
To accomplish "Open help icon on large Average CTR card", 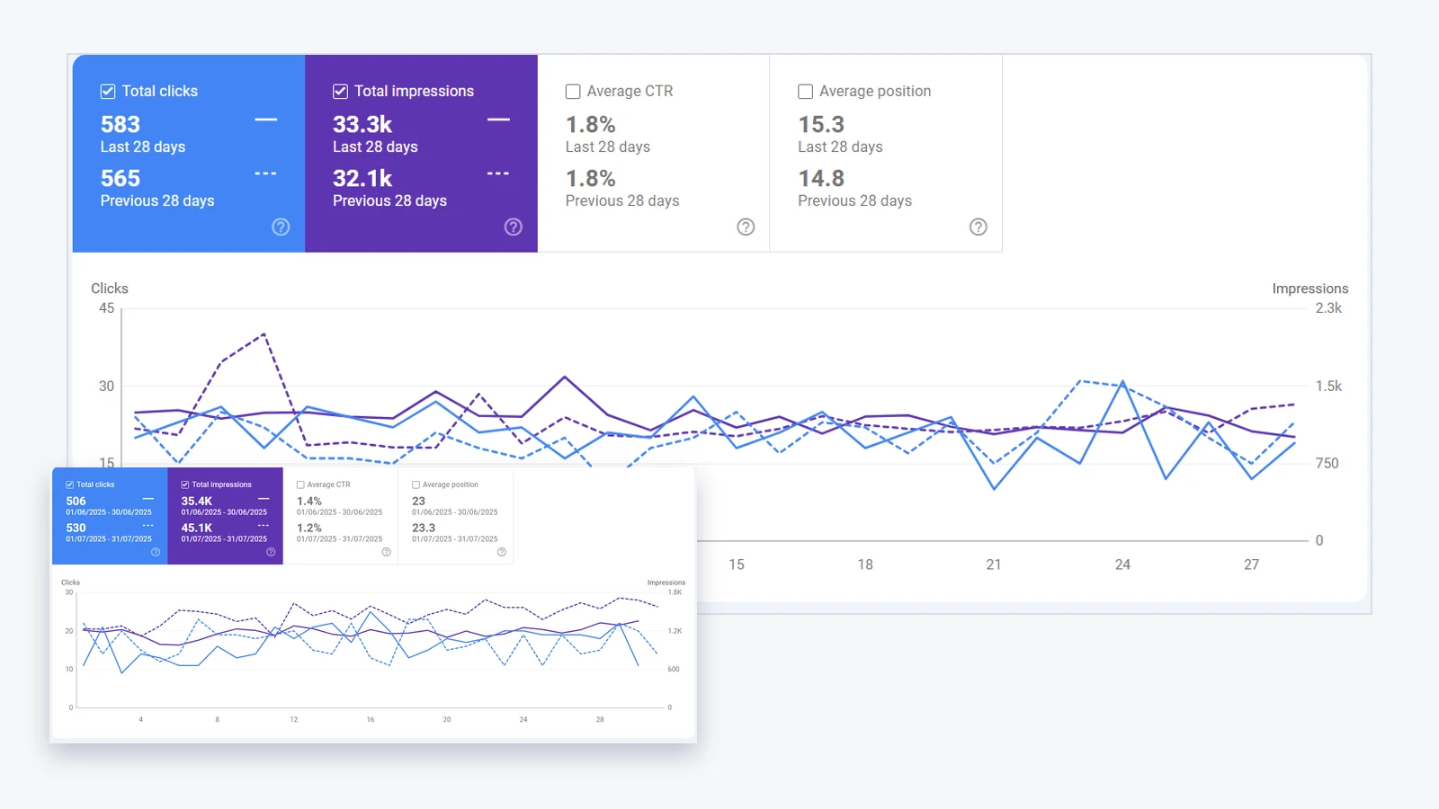I will tap(746, 227).
